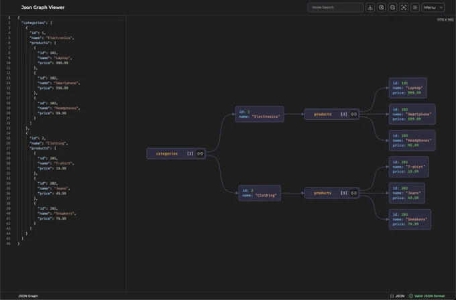This screenshot has width=456, height=300.
Task: Fit graph to view icon
Action: (404, 7)
